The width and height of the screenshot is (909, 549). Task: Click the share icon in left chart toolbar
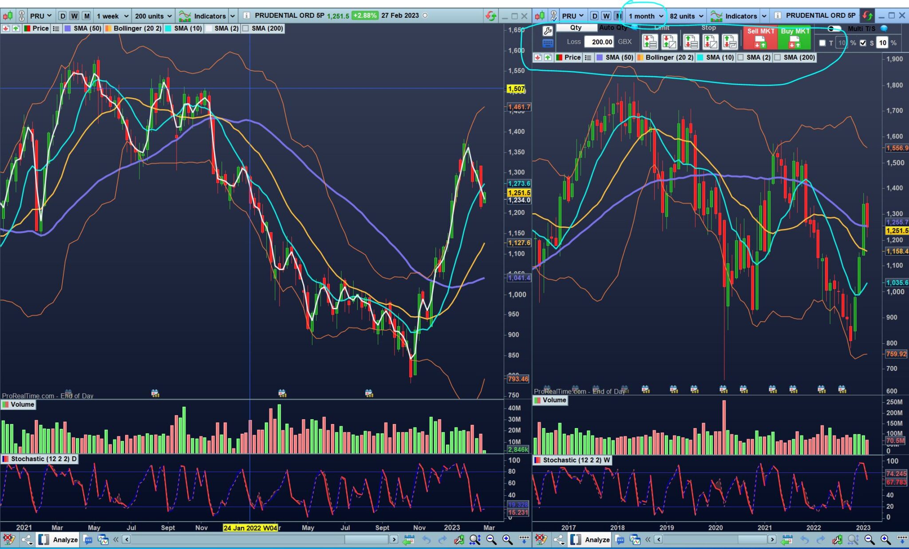(x=27, y=539)
